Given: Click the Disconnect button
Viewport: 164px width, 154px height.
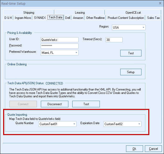Looking at the screenshot, I should [54, 104].
